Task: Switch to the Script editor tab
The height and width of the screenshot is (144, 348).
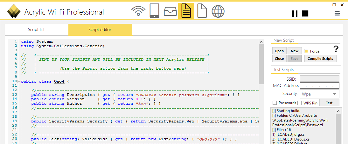Action: click(100, 30)
